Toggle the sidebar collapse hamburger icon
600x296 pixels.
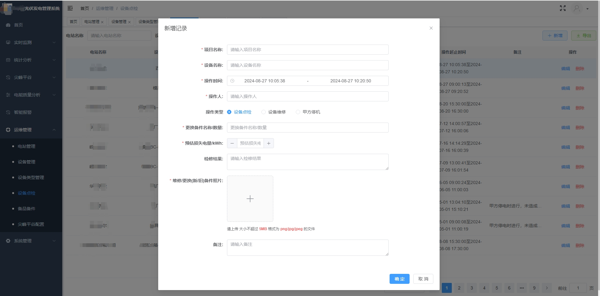coord(70,8)
